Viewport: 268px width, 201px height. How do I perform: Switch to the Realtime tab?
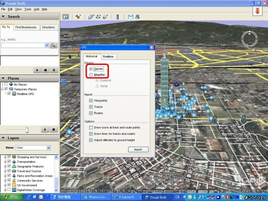tap(108, 57)
